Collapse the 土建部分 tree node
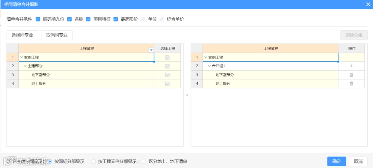This screenshot has width=373, height=168. point(25,66)
